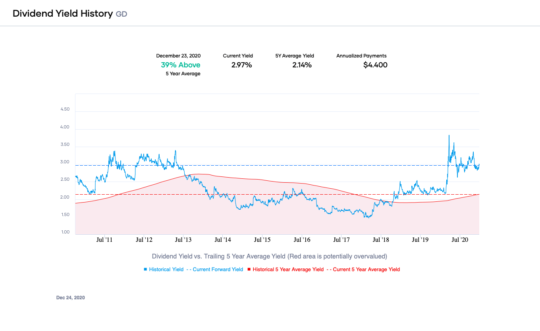The width and height of the screenshot is (540, 331).
Task: Click the Dec 24, 2020 footer date
Action: click(x=71, y=298)
